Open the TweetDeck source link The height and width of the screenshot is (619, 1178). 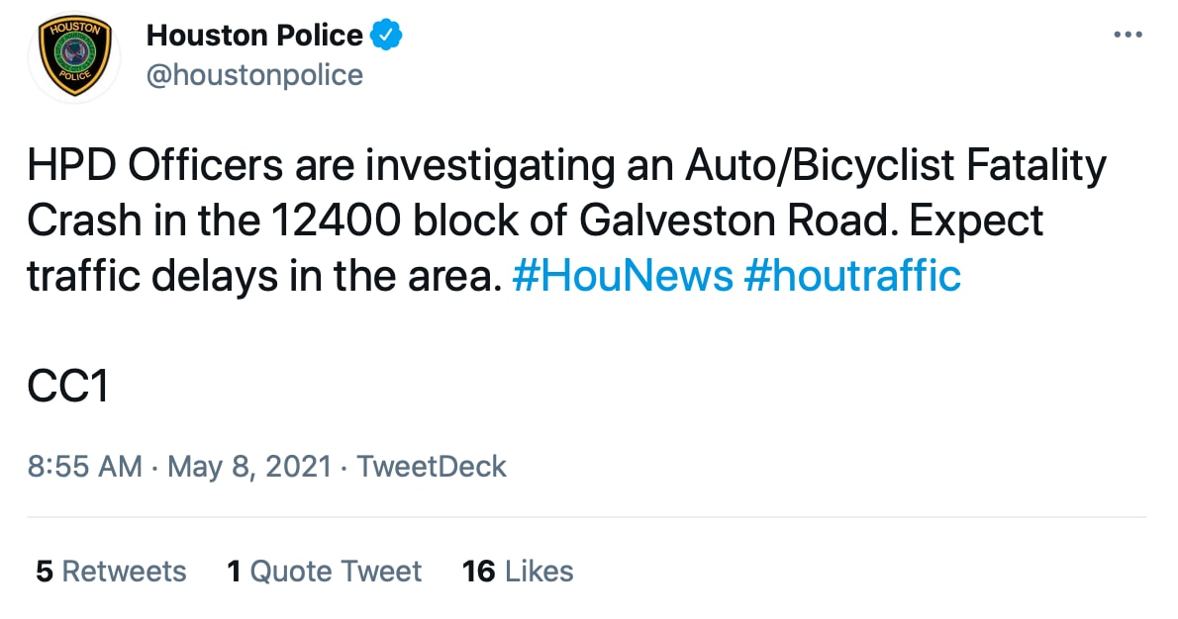point(432,467)
